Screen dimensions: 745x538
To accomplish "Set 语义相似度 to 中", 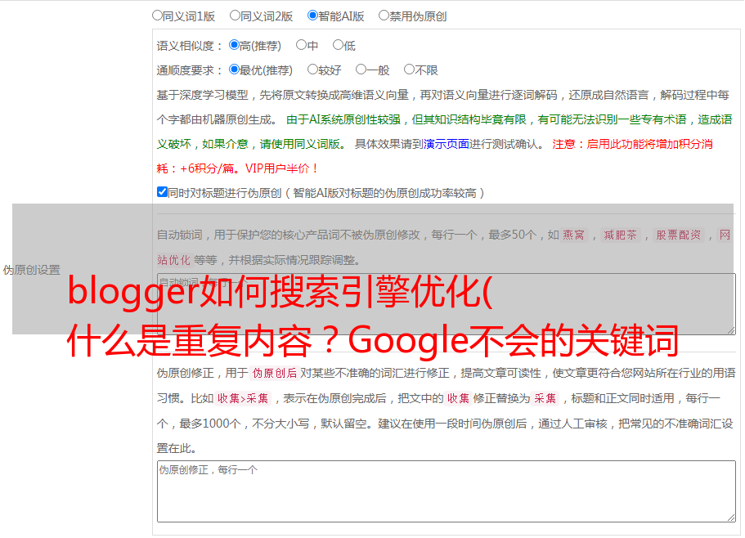I will click(301, 45).
